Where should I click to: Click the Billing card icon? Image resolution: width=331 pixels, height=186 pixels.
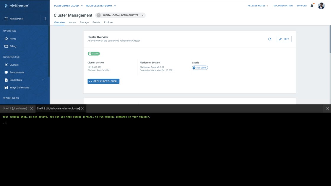point(6,46)
